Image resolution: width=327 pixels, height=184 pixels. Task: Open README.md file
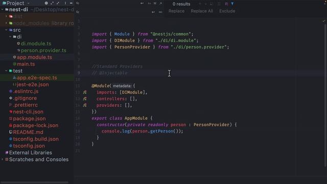(x=28, y=132)
